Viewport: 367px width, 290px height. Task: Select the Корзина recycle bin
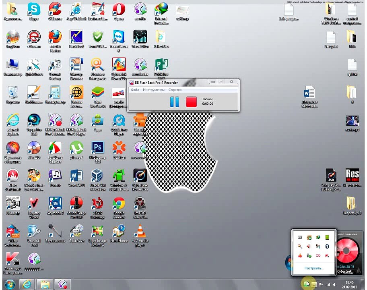(x=12, y=95)
